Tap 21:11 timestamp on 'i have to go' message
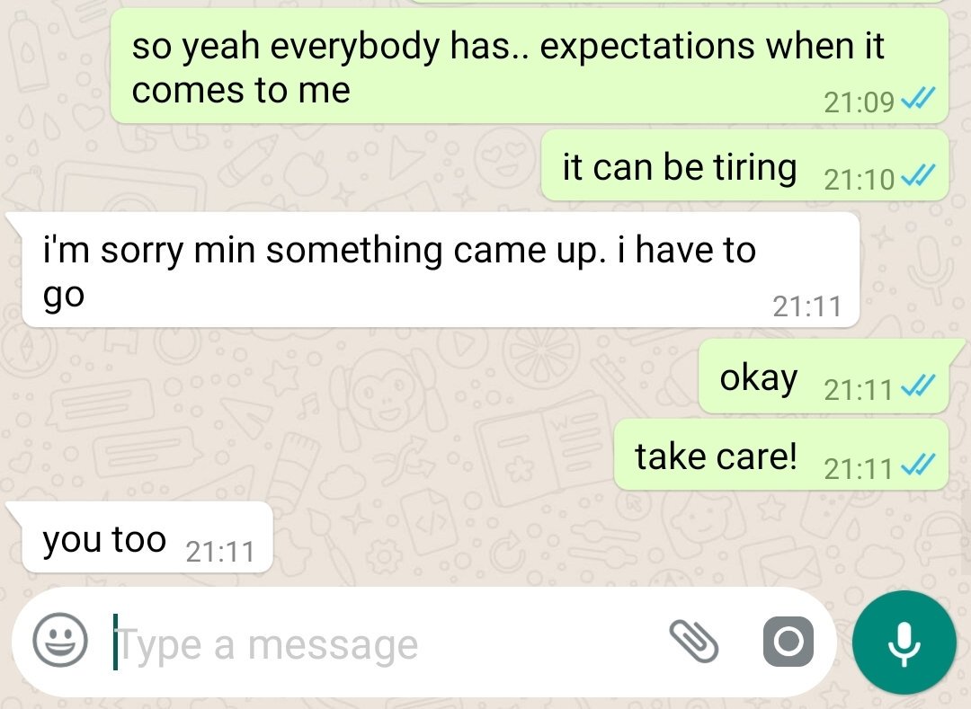Viewport: 971px width, 709px height. (806, 306)
